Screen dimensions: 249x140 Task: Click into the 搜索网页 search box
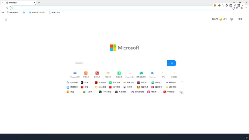click(120, 63)
